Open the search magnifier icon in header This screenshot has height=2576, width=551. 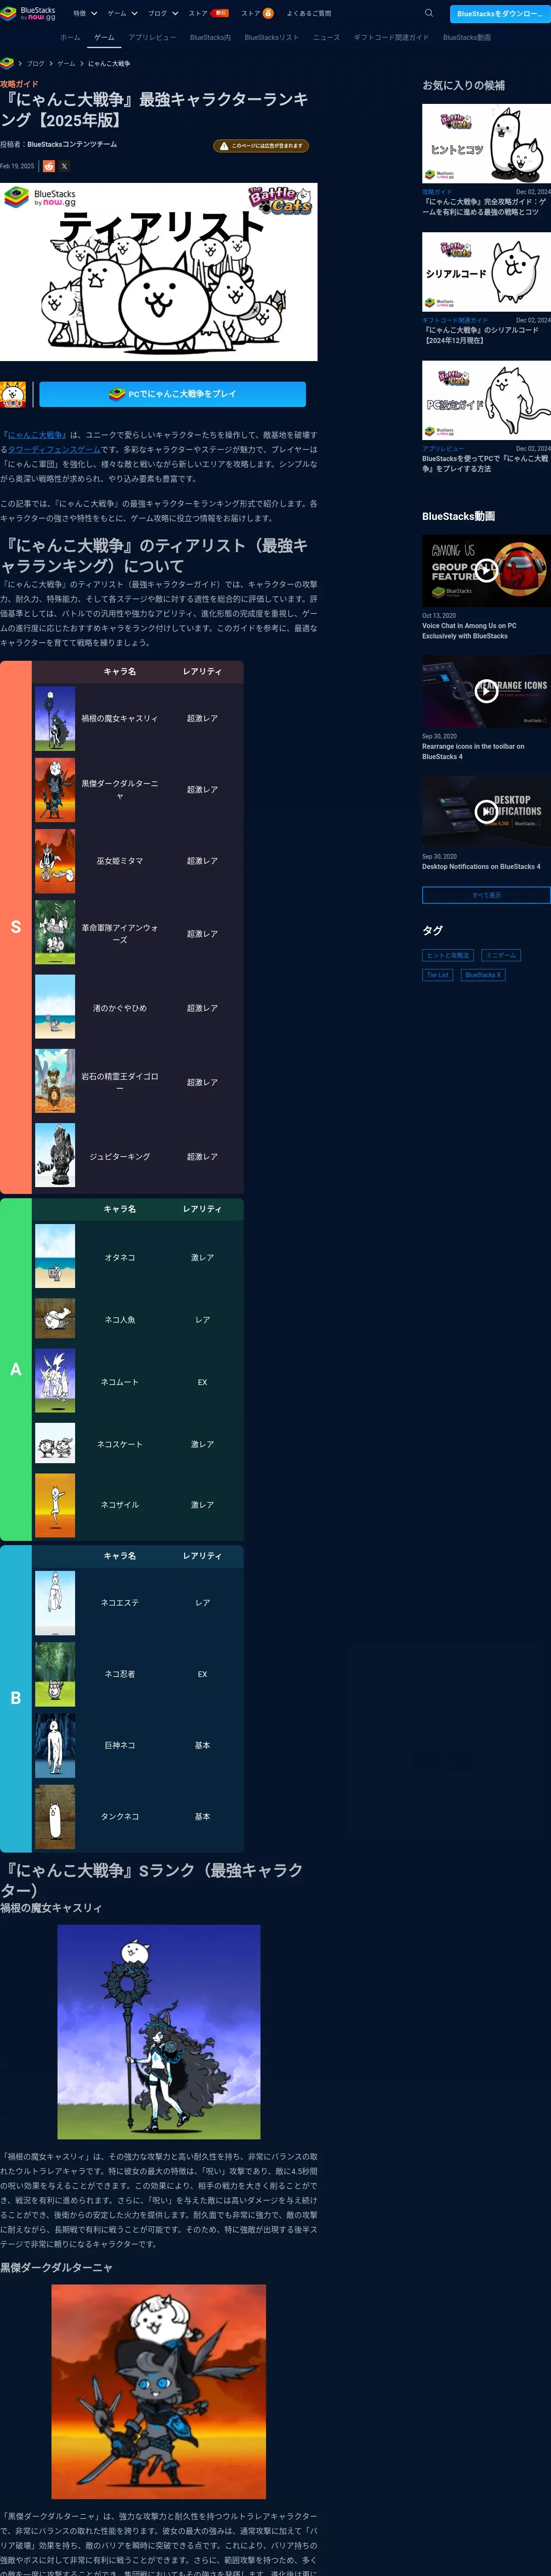(x=429, y=13)
